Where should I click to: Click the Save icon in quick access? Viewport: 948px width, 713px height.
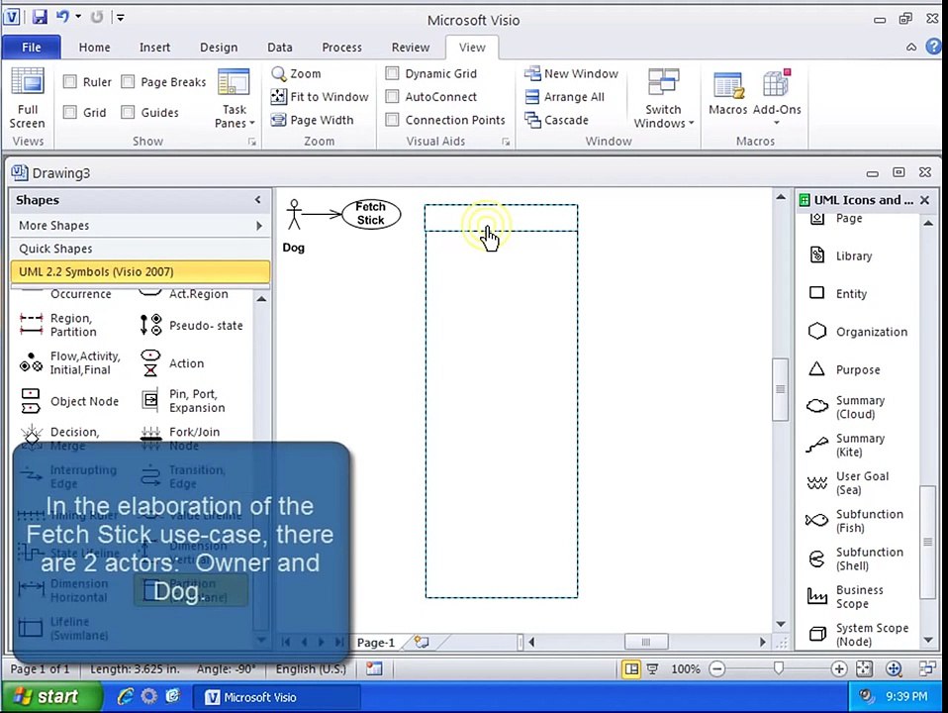[40, 17]
